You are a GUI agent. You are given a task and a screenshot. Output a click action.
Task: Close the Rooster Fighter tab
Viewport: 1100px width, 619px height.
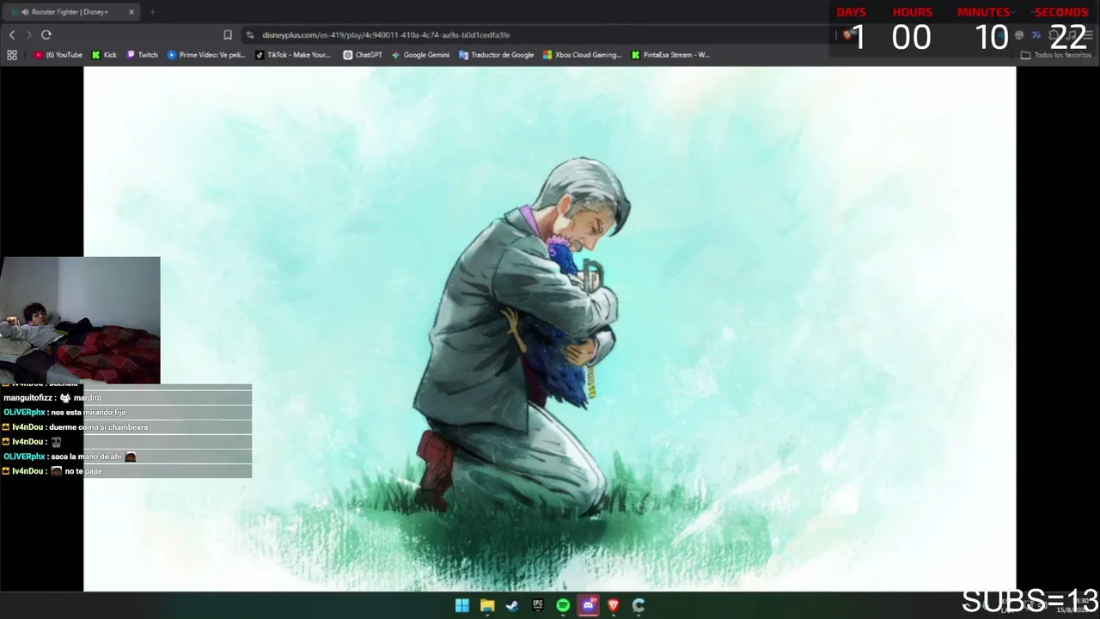point(131,12)
